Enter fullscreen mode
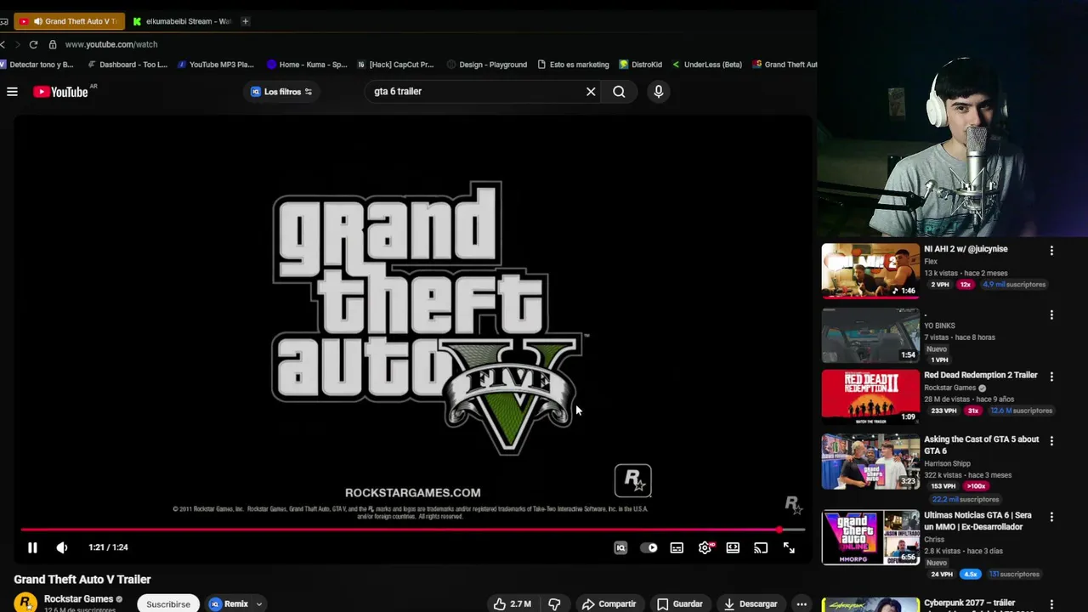1088x612 pixels. 789,548
